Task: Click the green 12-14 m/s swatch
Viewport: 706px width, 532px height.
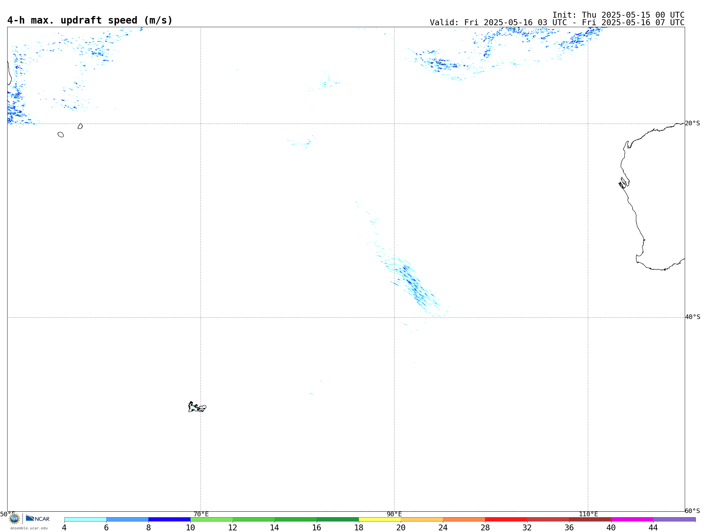Action: [254, 520]
